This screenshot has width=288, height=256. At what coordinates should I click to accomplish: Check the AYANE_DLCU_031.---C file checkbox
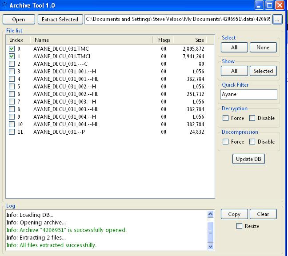point(12,64)
